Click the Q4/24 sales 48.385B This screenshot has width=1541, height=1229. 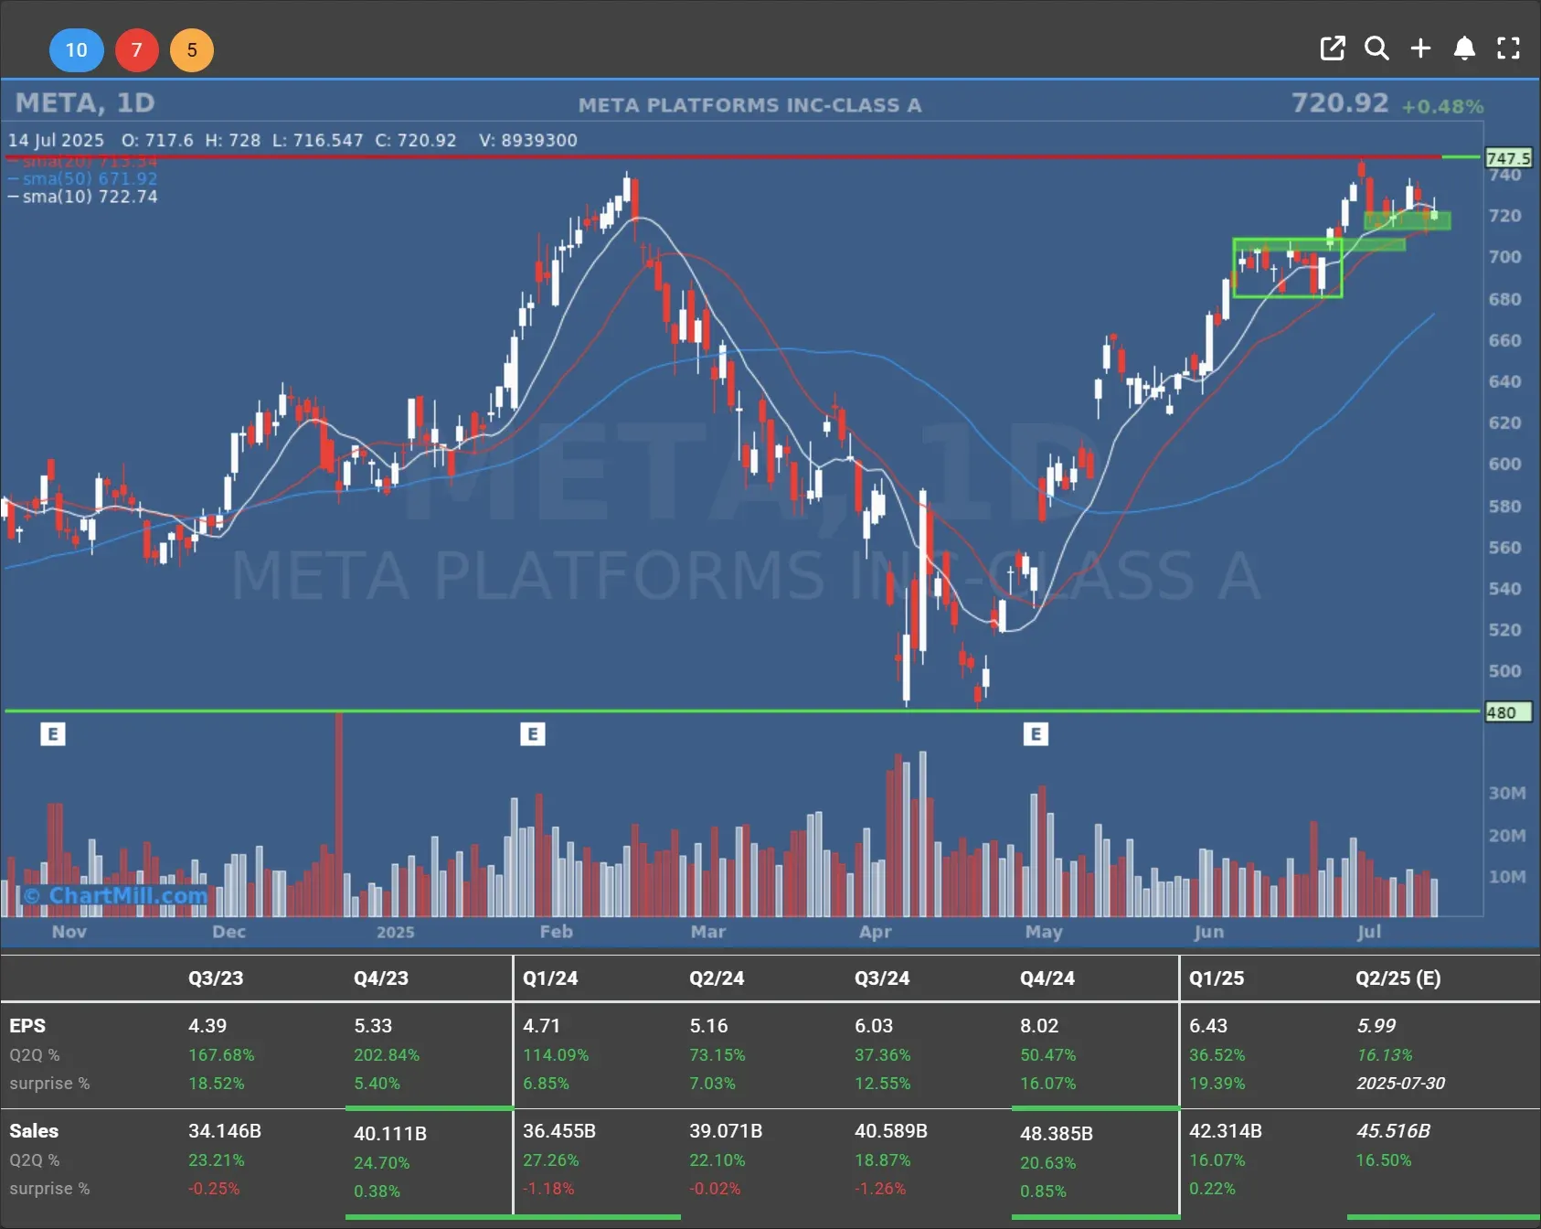(x=1057, y=1134)
